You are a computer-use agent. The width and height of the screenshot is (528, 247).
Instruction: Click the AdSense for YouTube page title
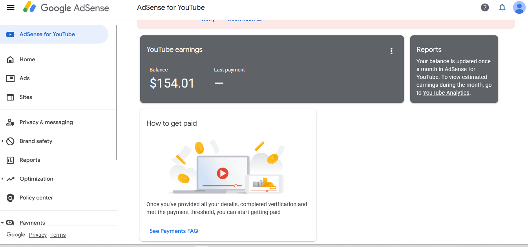point(171,7)
